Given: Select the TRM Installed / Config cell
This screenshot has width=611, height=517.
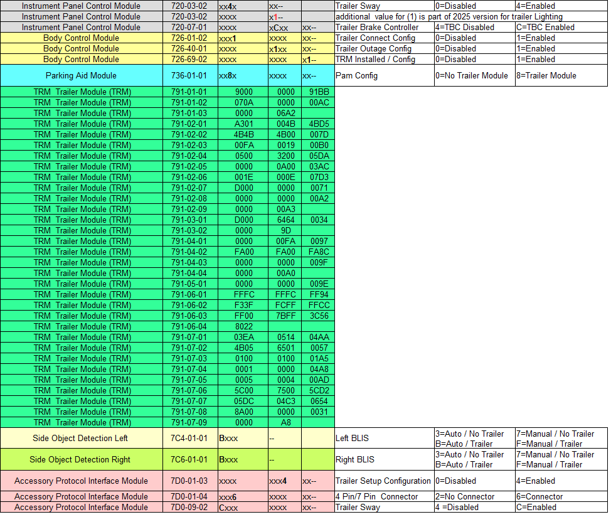Looking at the screenshot, I should (384, 59).
